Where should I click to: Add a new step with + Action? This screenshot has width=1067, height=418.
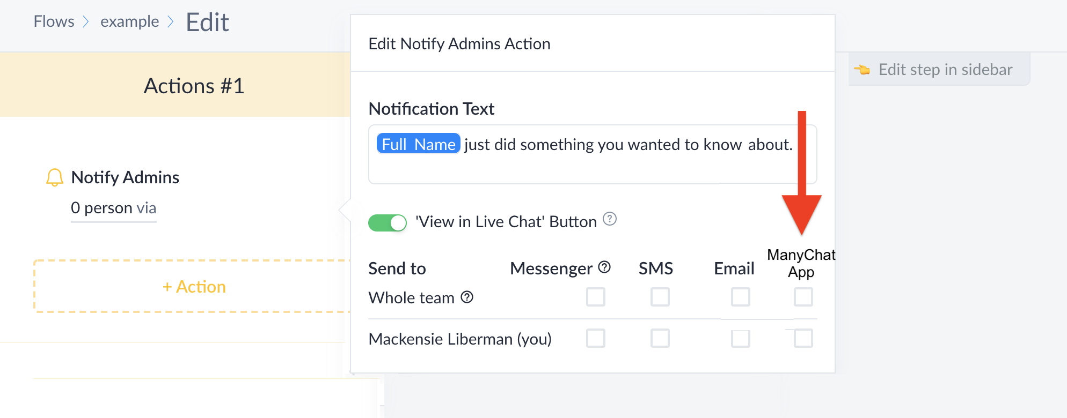click(194, 286)
